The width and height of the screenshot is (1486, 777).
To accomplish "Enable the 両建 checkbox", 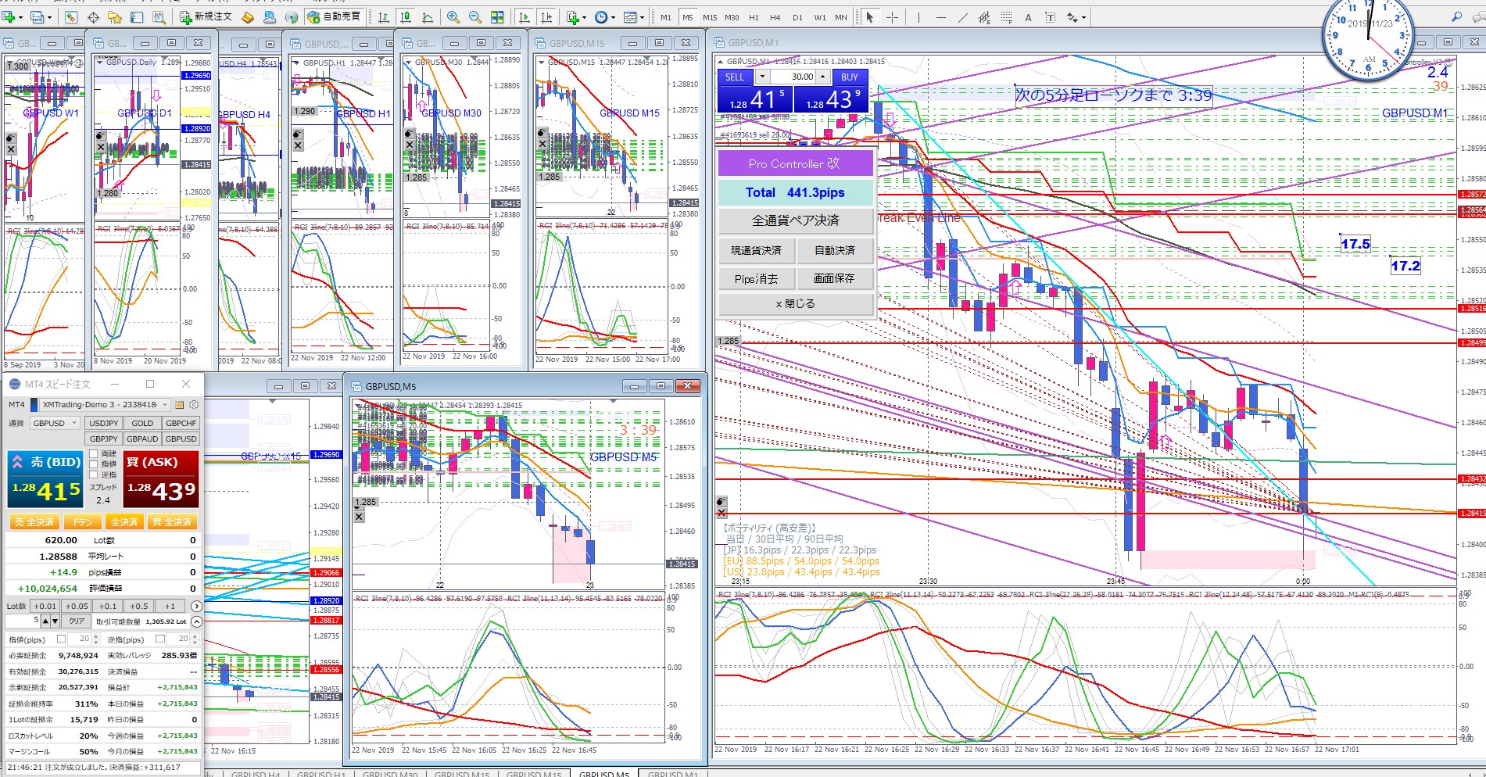I will 94,453.
